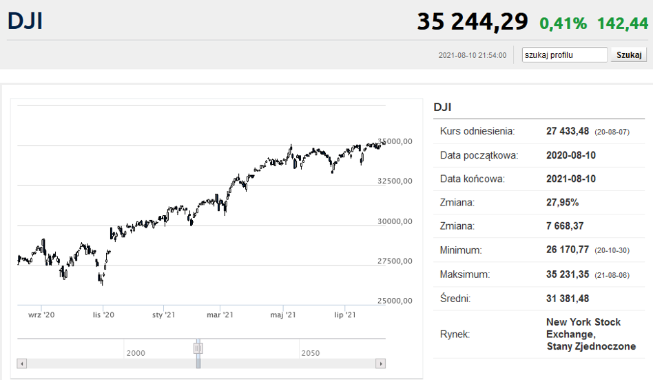Click the 27500,00 axis label
The image size is (653, 380).
click(x=395, y=261)
